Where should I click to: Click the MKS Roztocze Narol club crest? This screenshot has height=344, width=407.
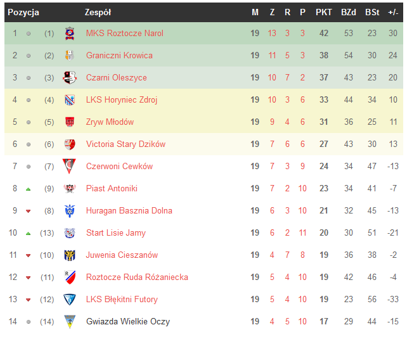click(70, 34)
